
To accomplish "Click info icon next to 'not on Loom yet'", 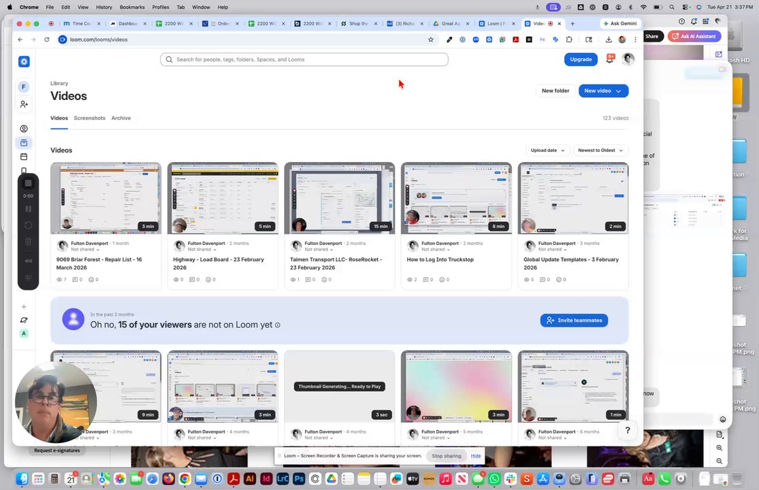I will 277,325.
